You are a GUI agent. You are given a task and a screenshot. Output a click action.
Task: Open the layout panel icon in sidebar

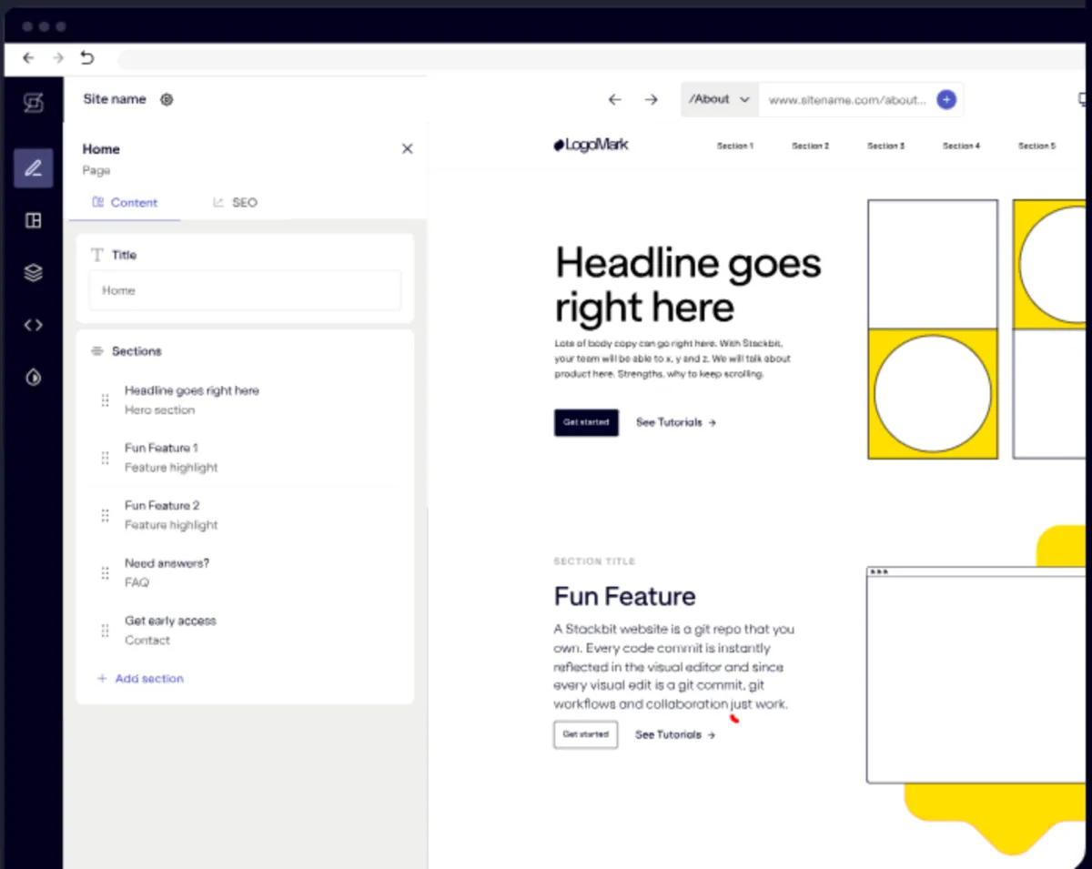point(34,220)
